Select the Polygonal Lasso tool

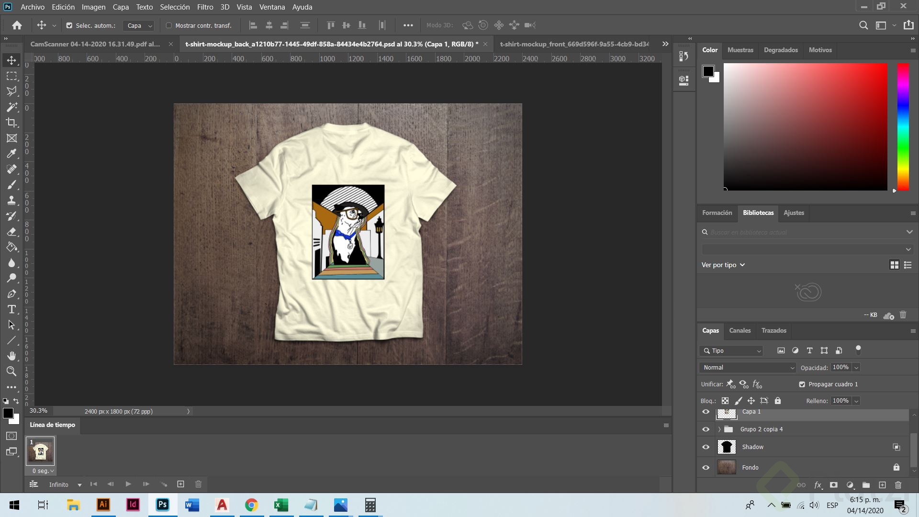point(11,91)
